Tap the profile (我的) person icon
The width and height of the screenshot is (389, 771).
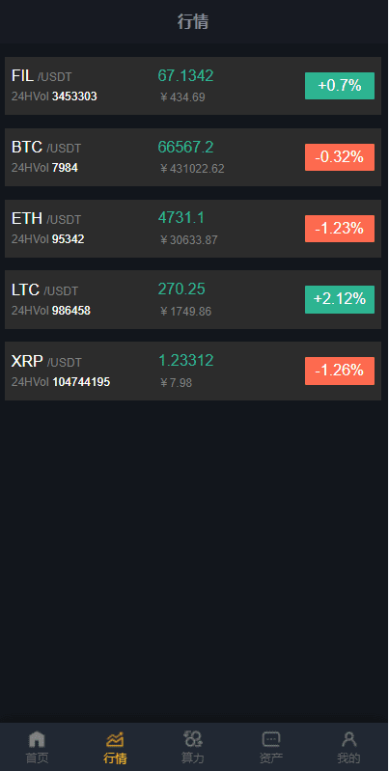click(x=349, y=738)
